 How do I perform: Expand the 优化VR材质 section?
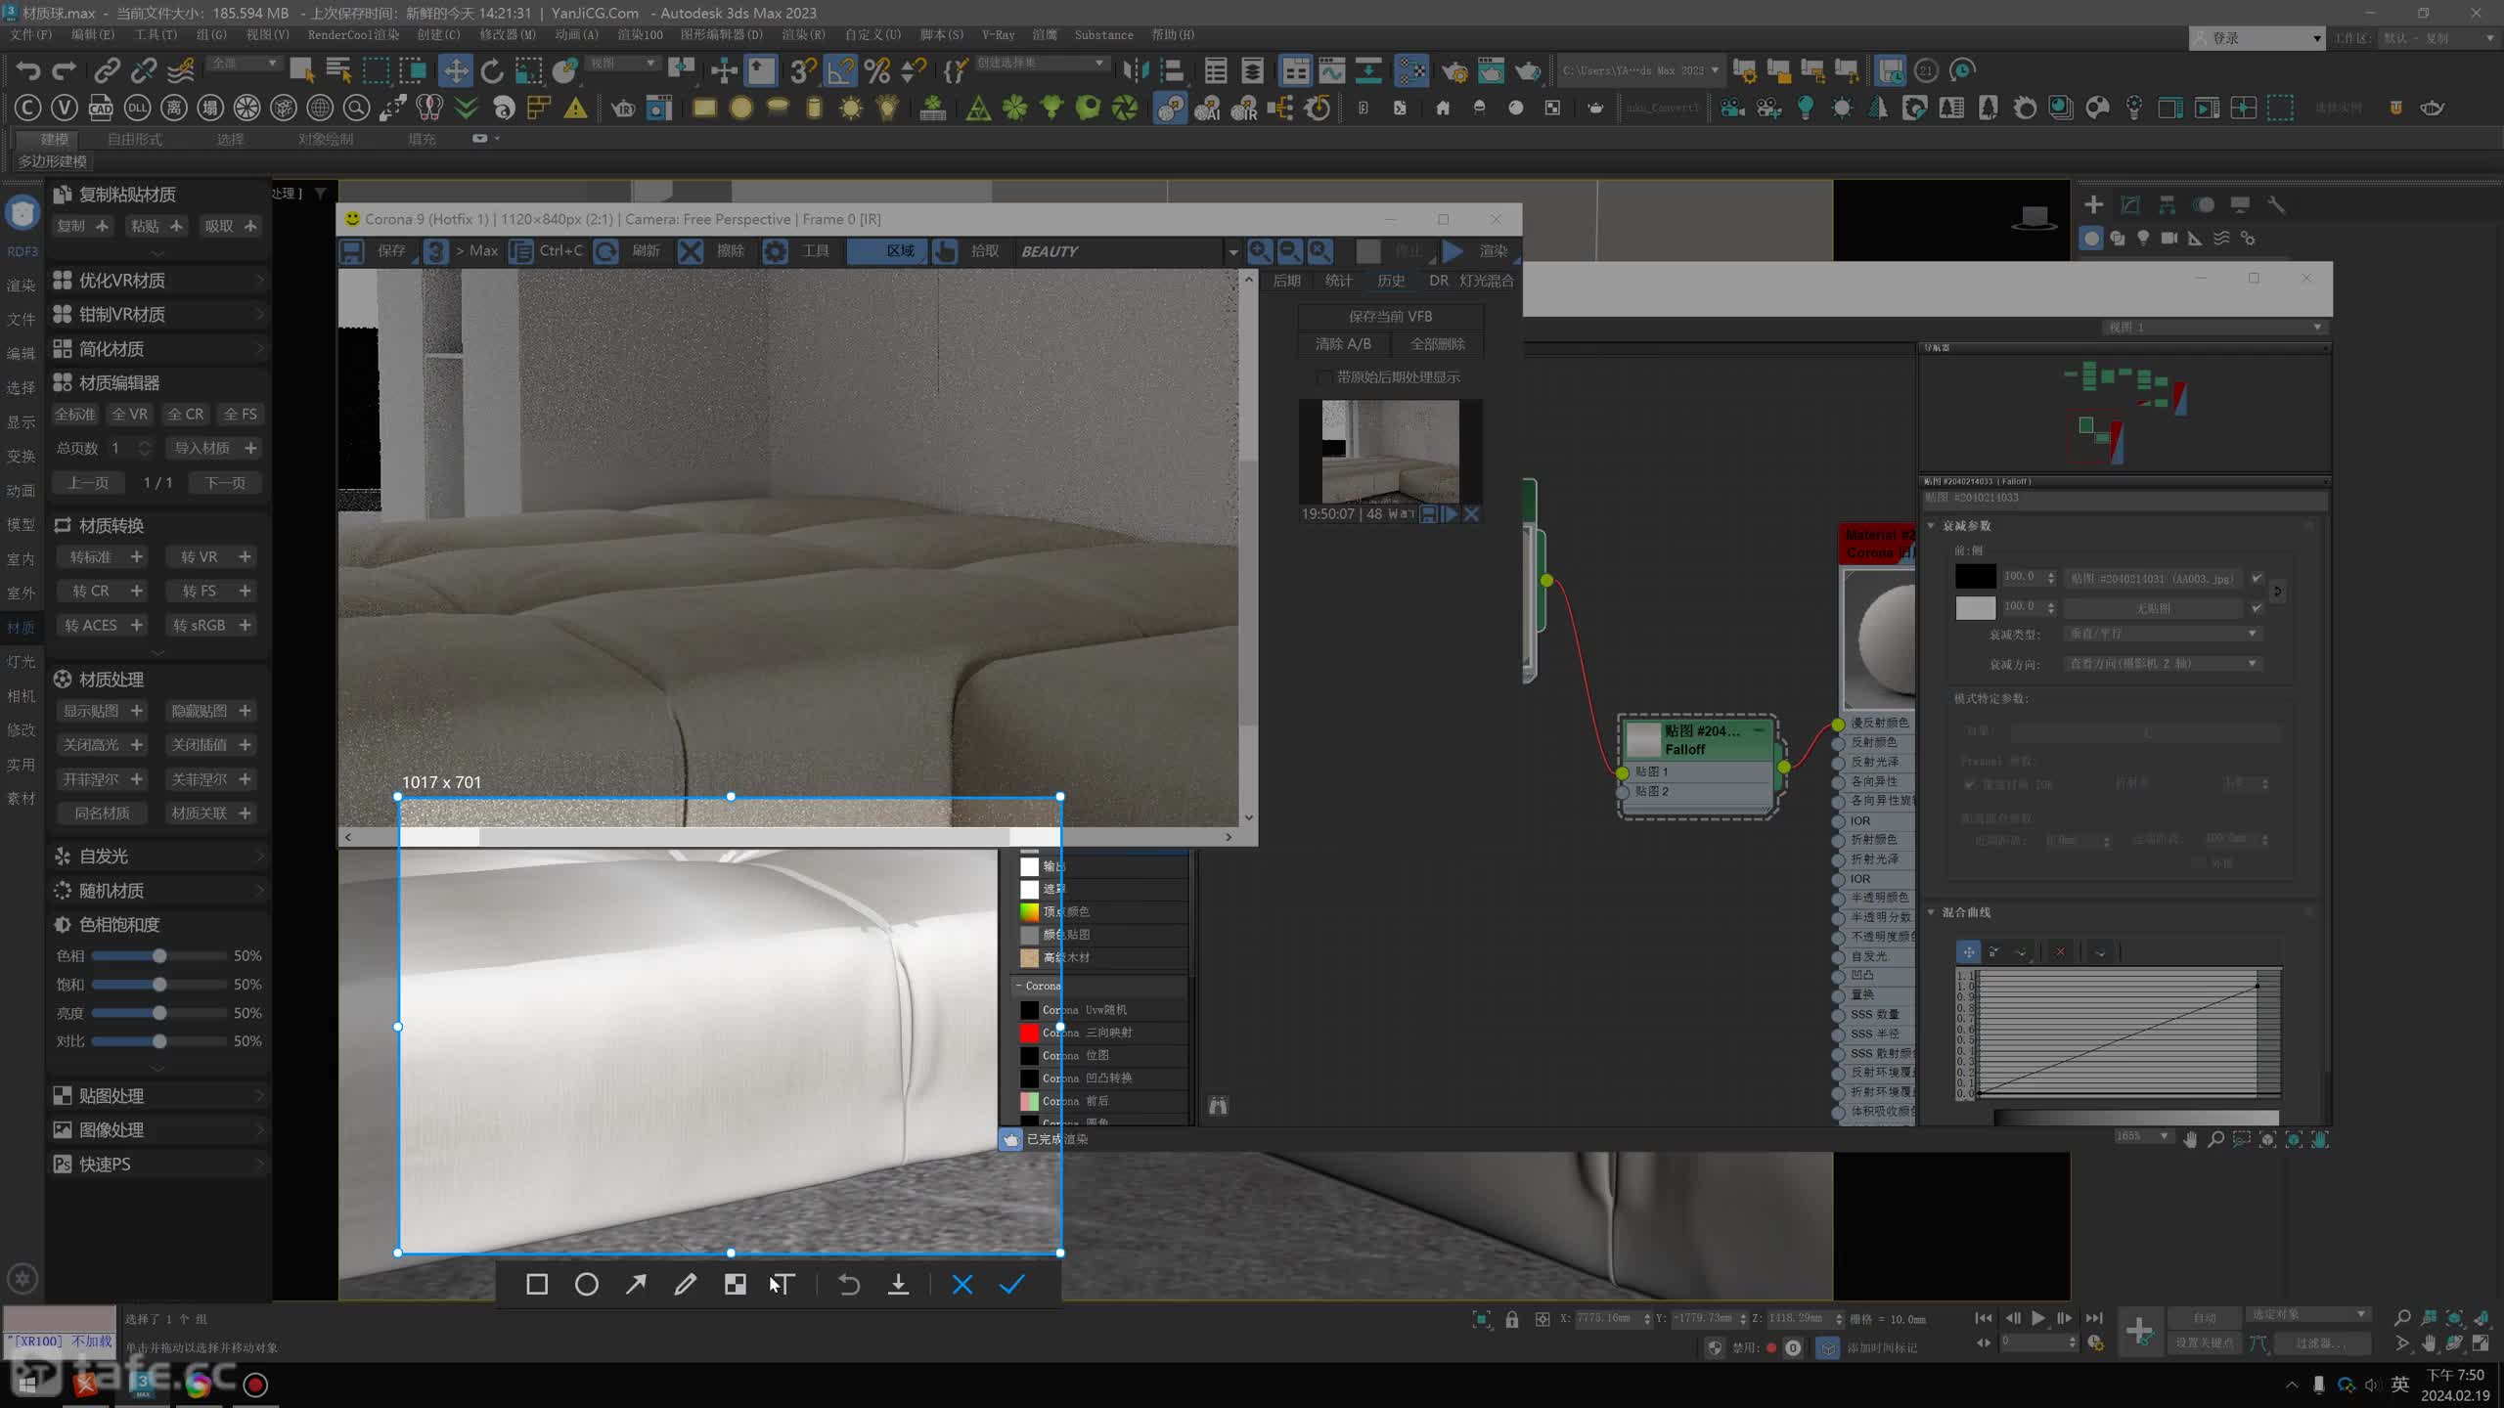pyautogui.click(x=159, y=281)
